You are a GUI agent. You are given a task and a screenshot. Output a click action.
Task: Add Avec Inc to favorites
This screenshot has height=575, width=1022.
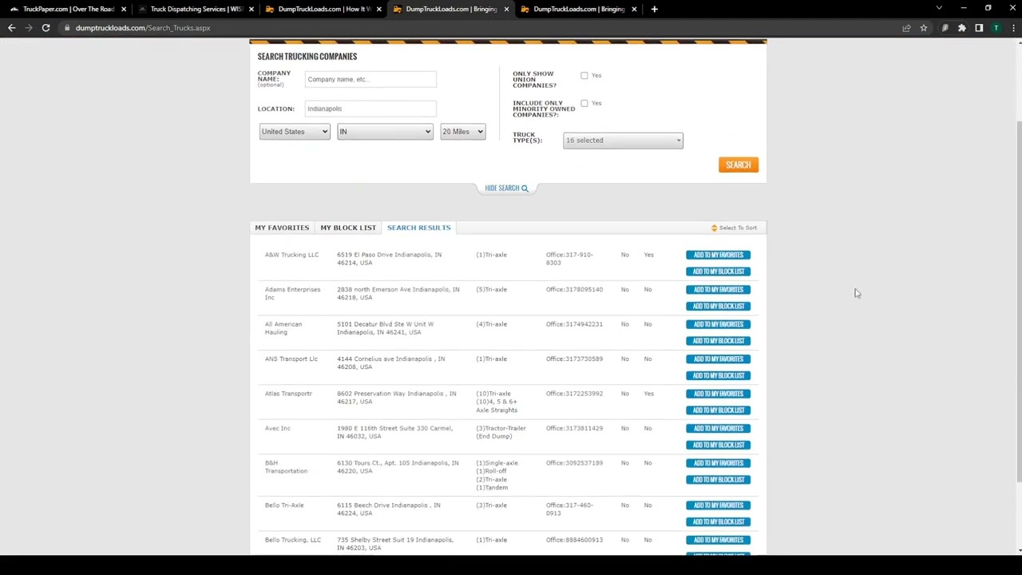coord(718,428)
